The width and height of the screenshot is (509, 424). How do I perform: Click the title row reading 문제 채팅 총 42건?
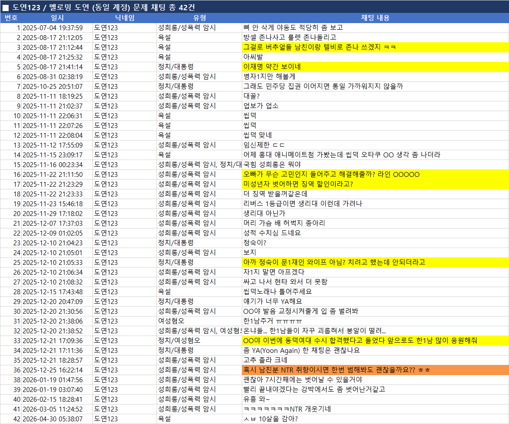click(254, 7)
